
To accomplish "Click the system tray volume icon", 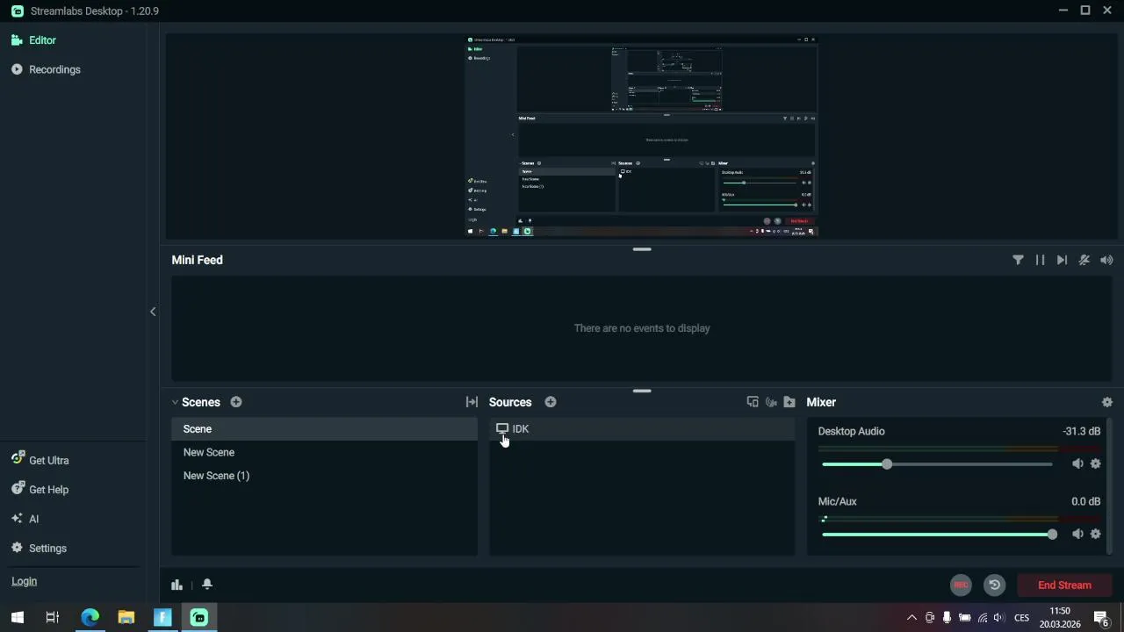I will [x=998, y=618].
